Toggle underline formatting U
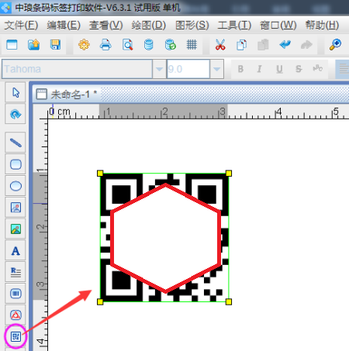The image size is (349, 351). (x=279, y=69)
